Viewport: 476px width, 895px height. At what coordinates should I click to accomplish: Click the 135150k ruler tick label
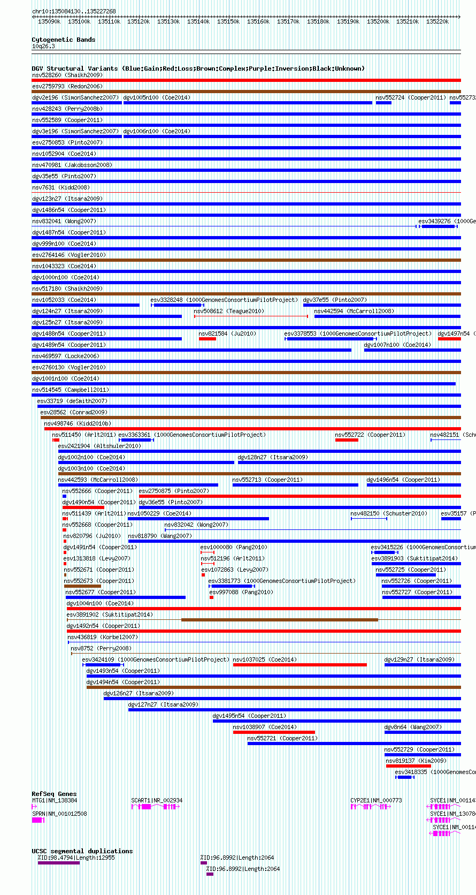pyautogui.click(x=228, y=21)
